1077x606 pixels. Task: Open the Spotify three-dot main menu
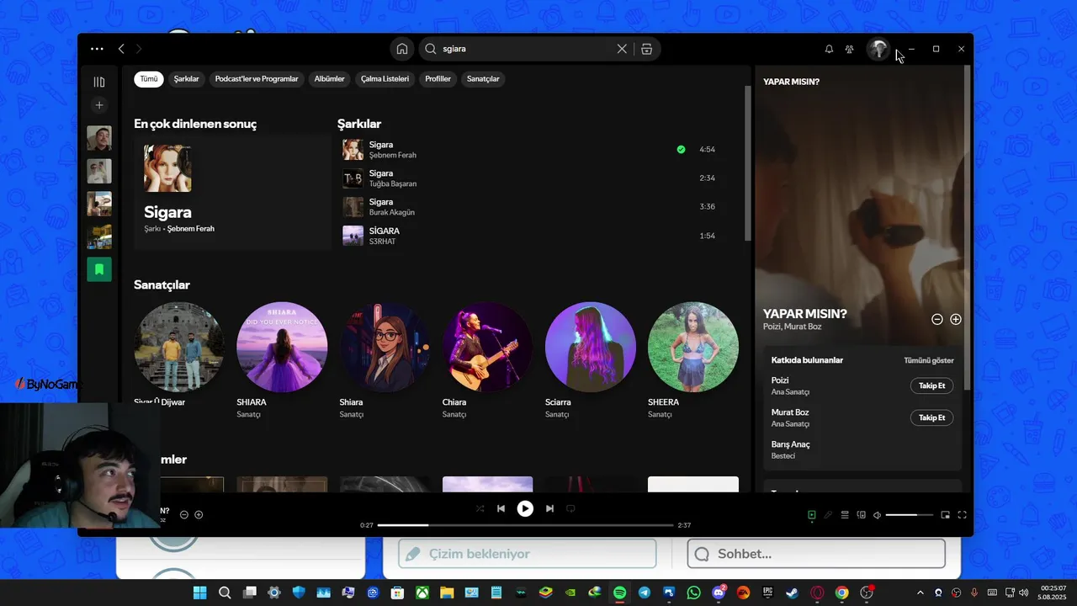[97, 49]
